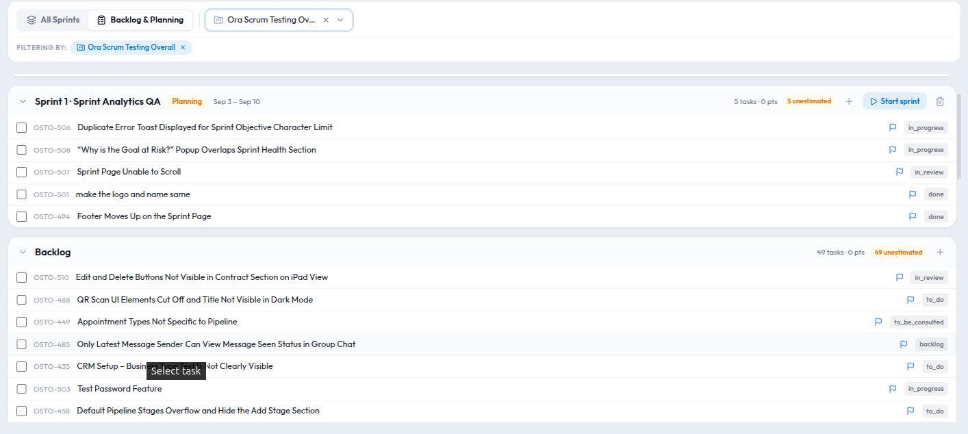The image size is (968, 434).
Task: Clear the project selector using its X icon
Action: [x=326, y=20]
